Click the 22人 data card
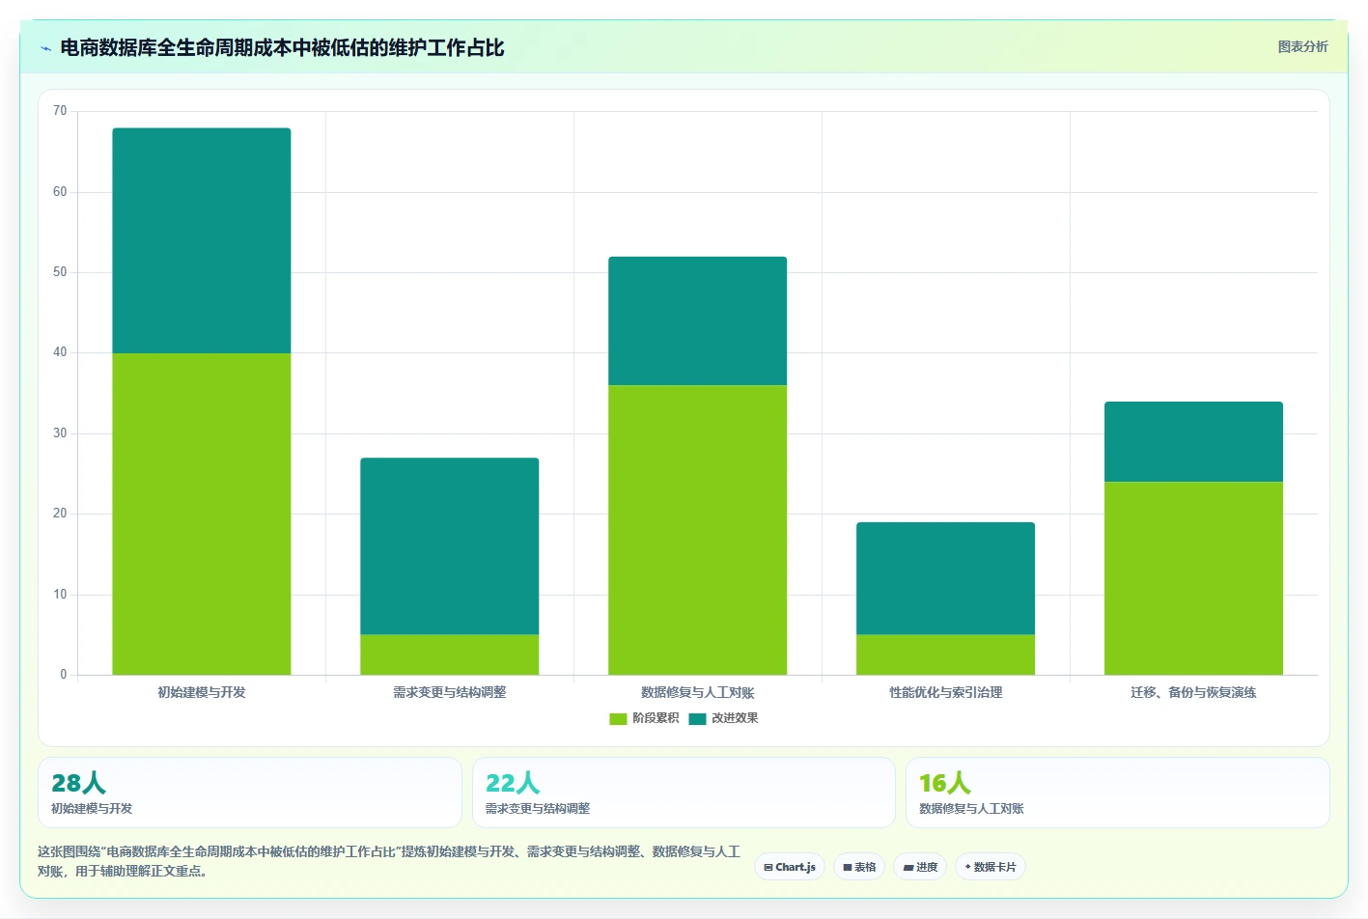The height and width of the screenshot is (919, 1368). tap(684, 793)
